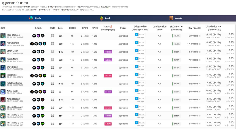Click the Level column header
Screen dimensions: 236x129
point(61,28)
